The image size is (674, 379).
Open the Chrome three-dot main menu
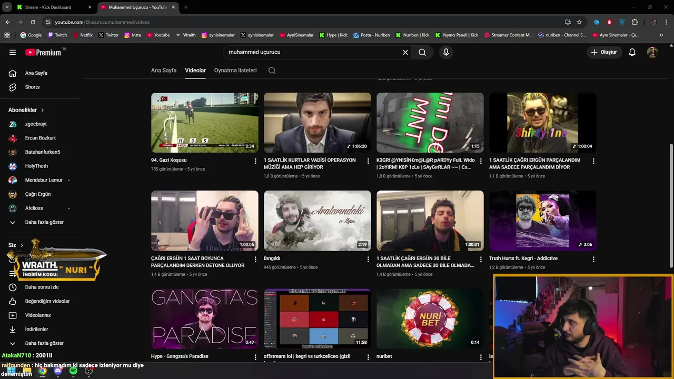coord(666,22)
